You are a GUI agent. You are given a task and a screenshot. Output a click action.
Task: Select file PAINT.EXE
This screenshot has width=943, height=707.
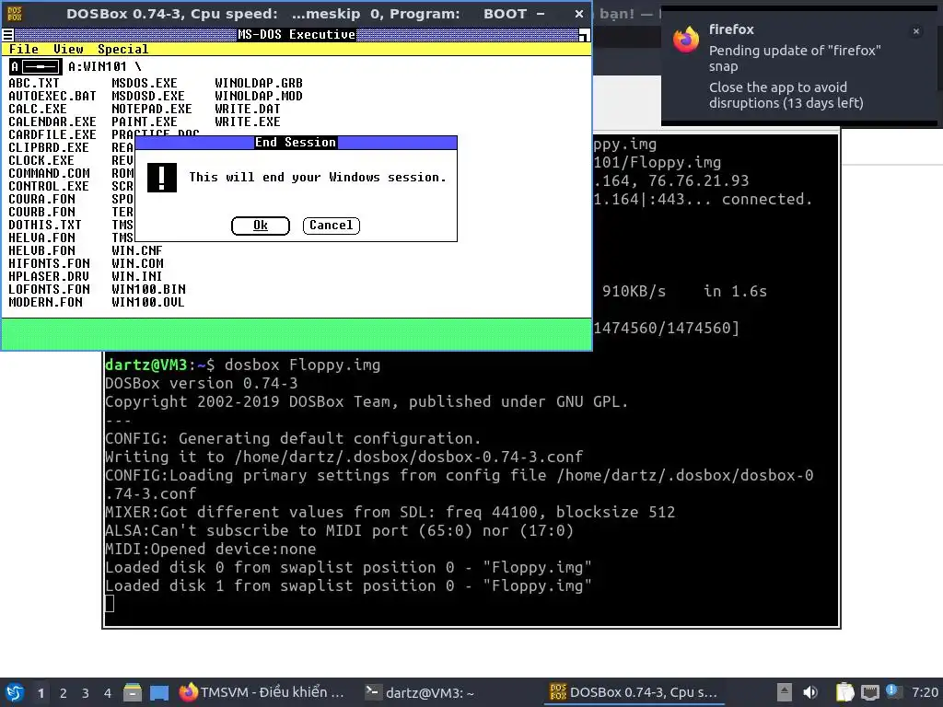click(145, 122)
